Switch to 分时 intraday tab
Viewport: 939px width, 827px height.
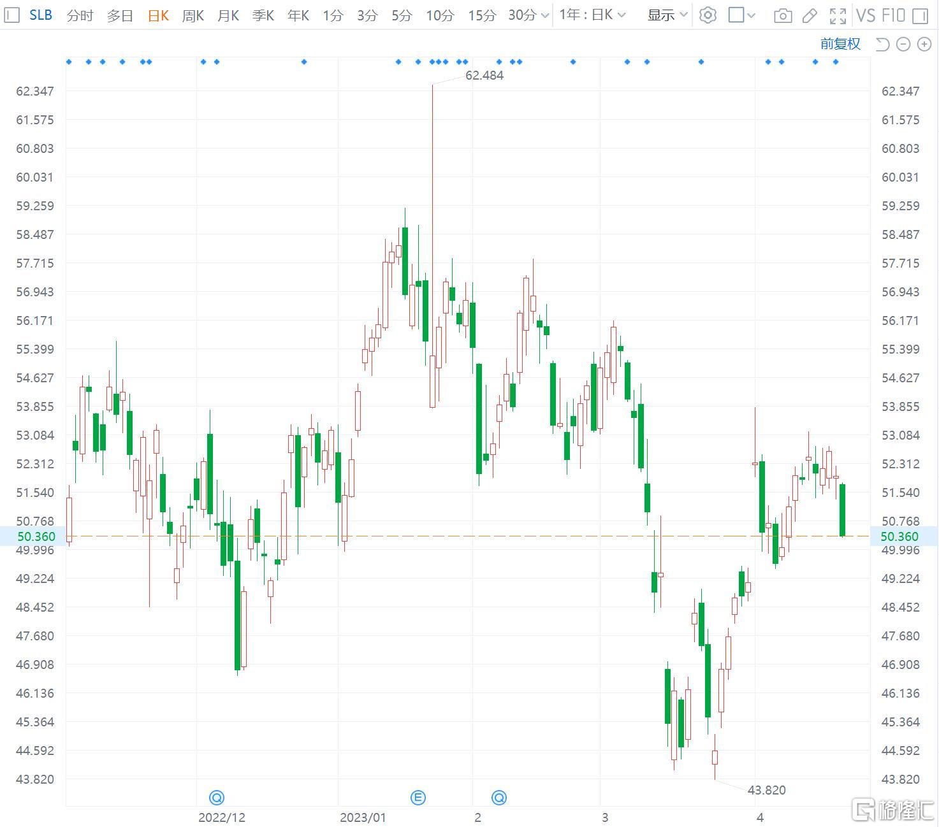pyautogui.click(x=80, y=15)
